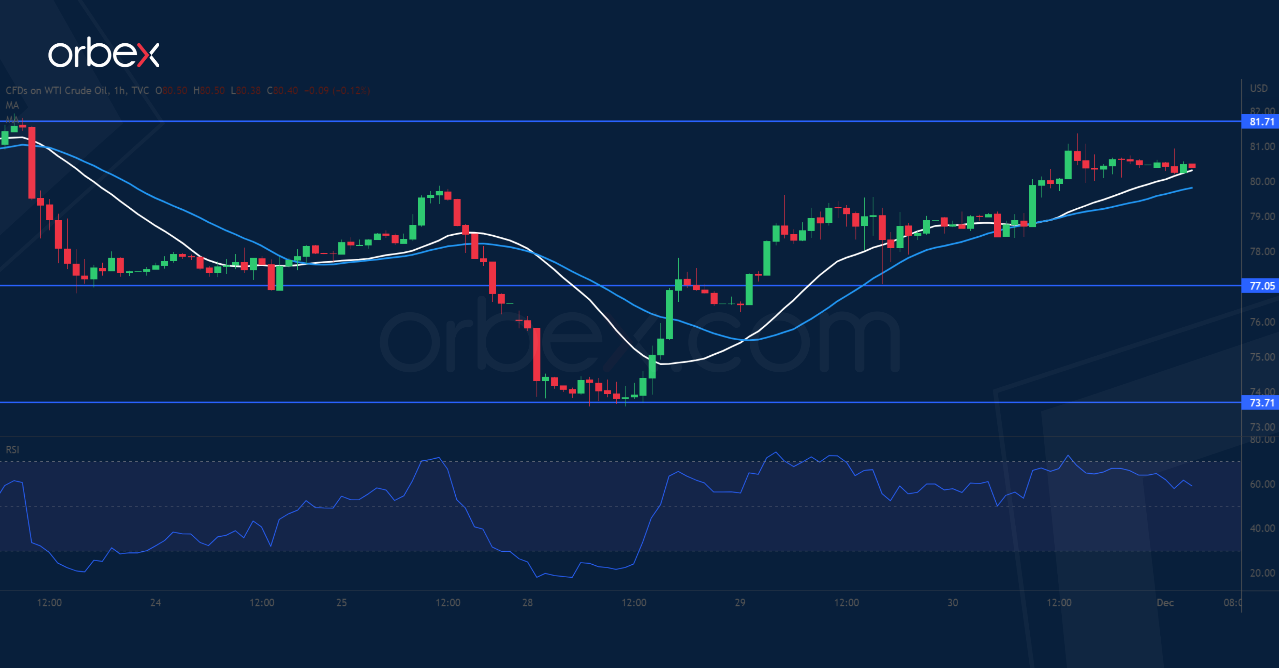Click the open value O80.50
Screen dimensions: 1279x668
171,90
